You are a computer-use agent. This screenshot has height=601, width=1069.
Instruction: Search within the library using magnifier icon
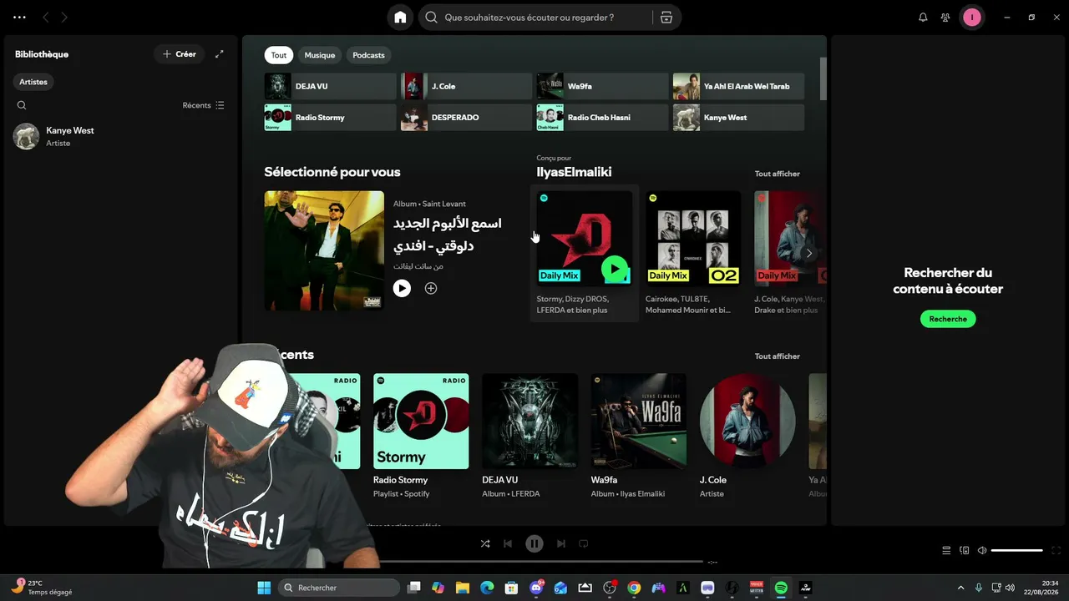(22, 105)
